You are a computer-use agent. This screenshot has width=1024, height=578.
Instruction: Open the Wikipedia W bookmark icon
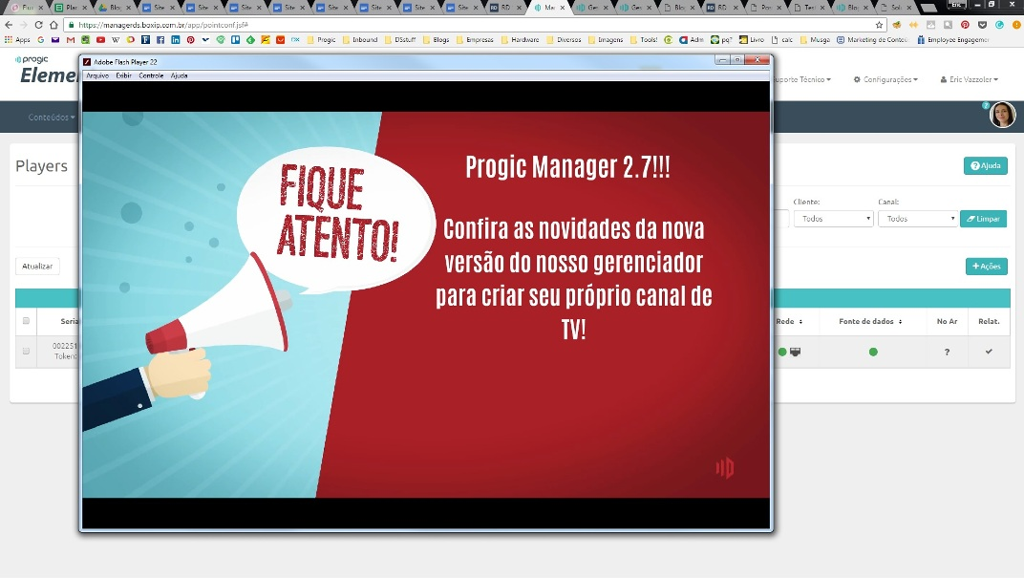pyautogui.click(x=116, y=40)
